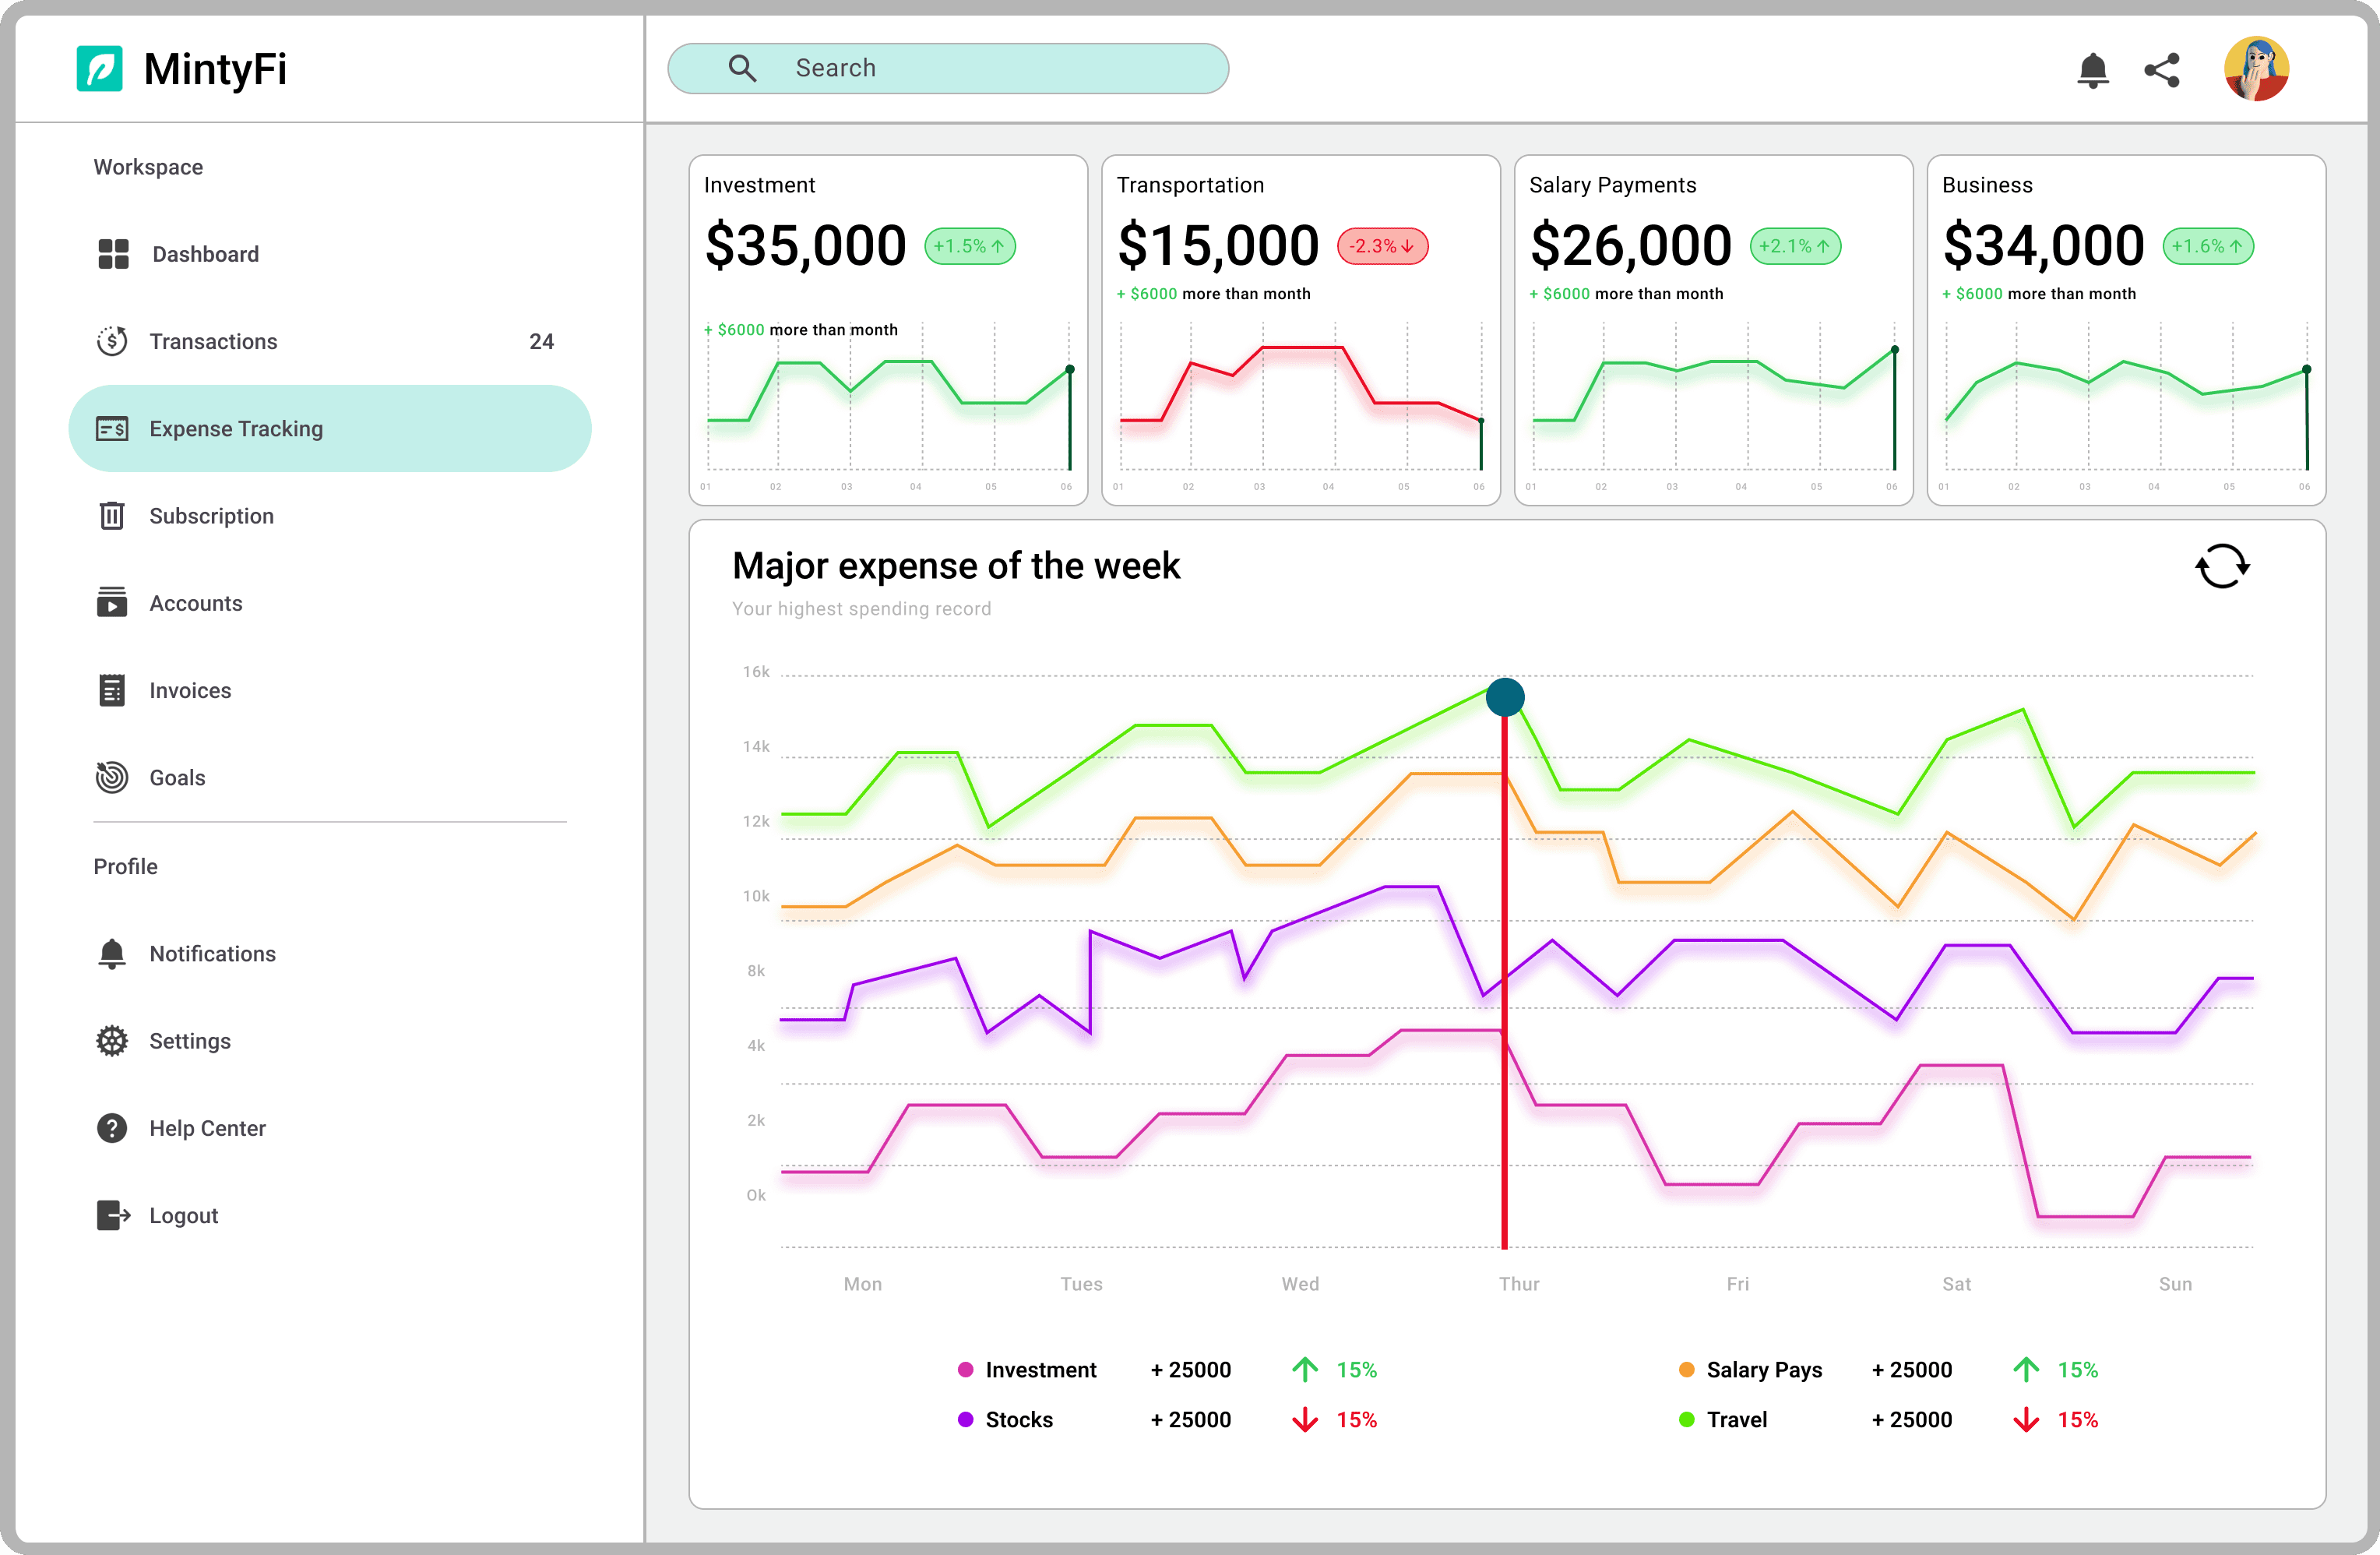The height and width of the screenshot is (1555, 2380).
Task: Click Logout label
Action: (x=184, y=1215)
